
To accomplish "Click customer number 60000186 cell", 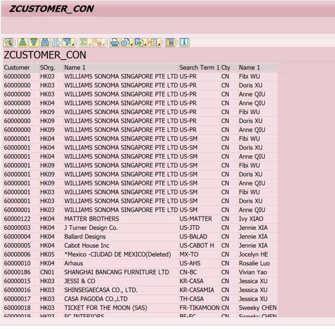I will click(17, 273).
